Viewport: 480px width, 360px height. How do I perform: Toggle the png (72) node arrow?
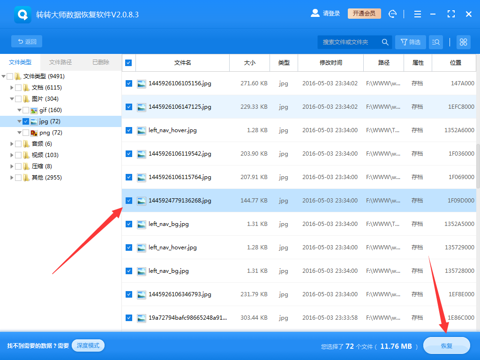click(x=19, y=133)
